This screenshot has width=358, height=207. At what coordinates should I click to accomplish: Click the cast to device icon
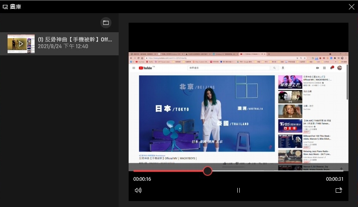tap(338, 190)
